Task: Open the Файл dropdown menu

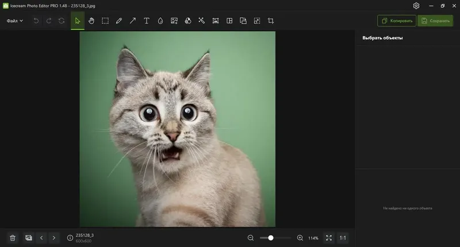Action: click(x=15, y=21)
